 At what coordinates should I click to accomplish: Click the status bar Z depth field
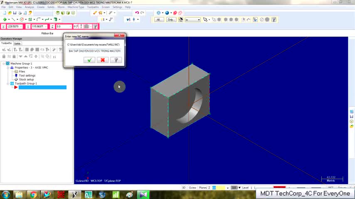pos(219,188)
